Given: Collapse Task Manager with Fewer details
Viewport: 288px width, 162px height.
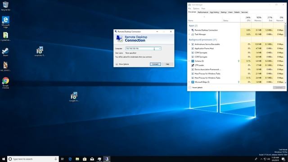Looking at the screenshot, I should click(x=196, y=87).
